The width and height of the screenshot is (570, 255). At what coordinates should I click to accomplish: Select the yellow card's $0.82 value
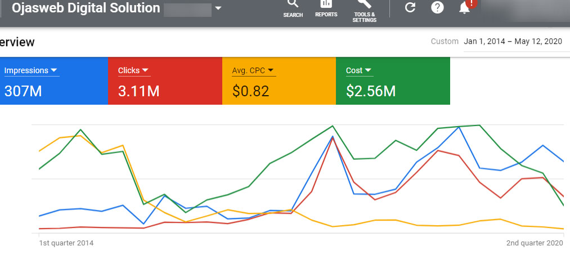(250, 91)
